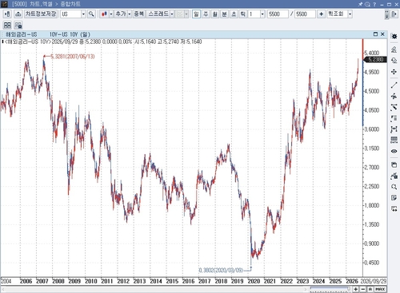Click the candlestick chart type icon
Image resolution: width=400 pixels, height=293 pixels.
104,14
